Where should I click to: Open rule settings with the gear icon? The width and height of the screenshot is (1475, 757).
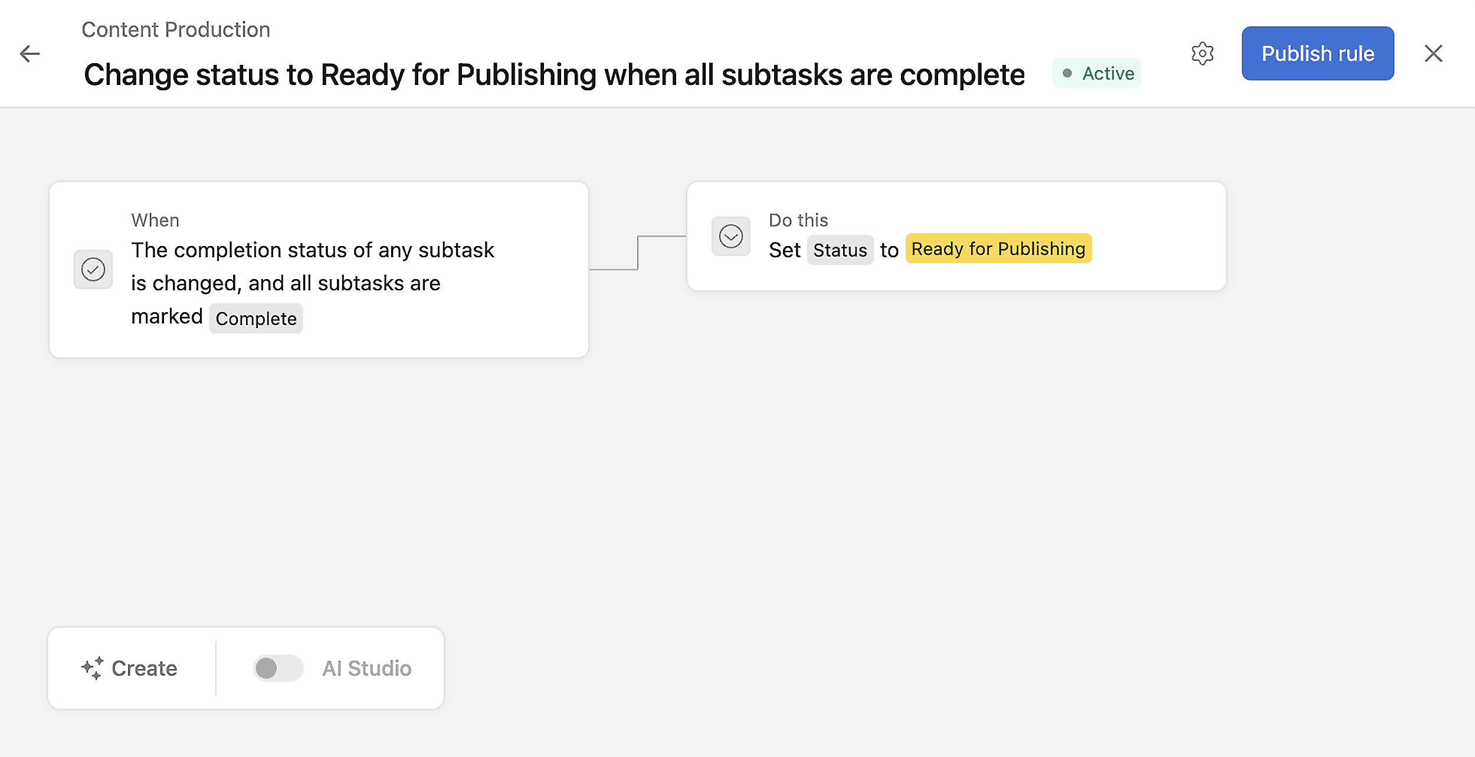tap(1202, 53)
